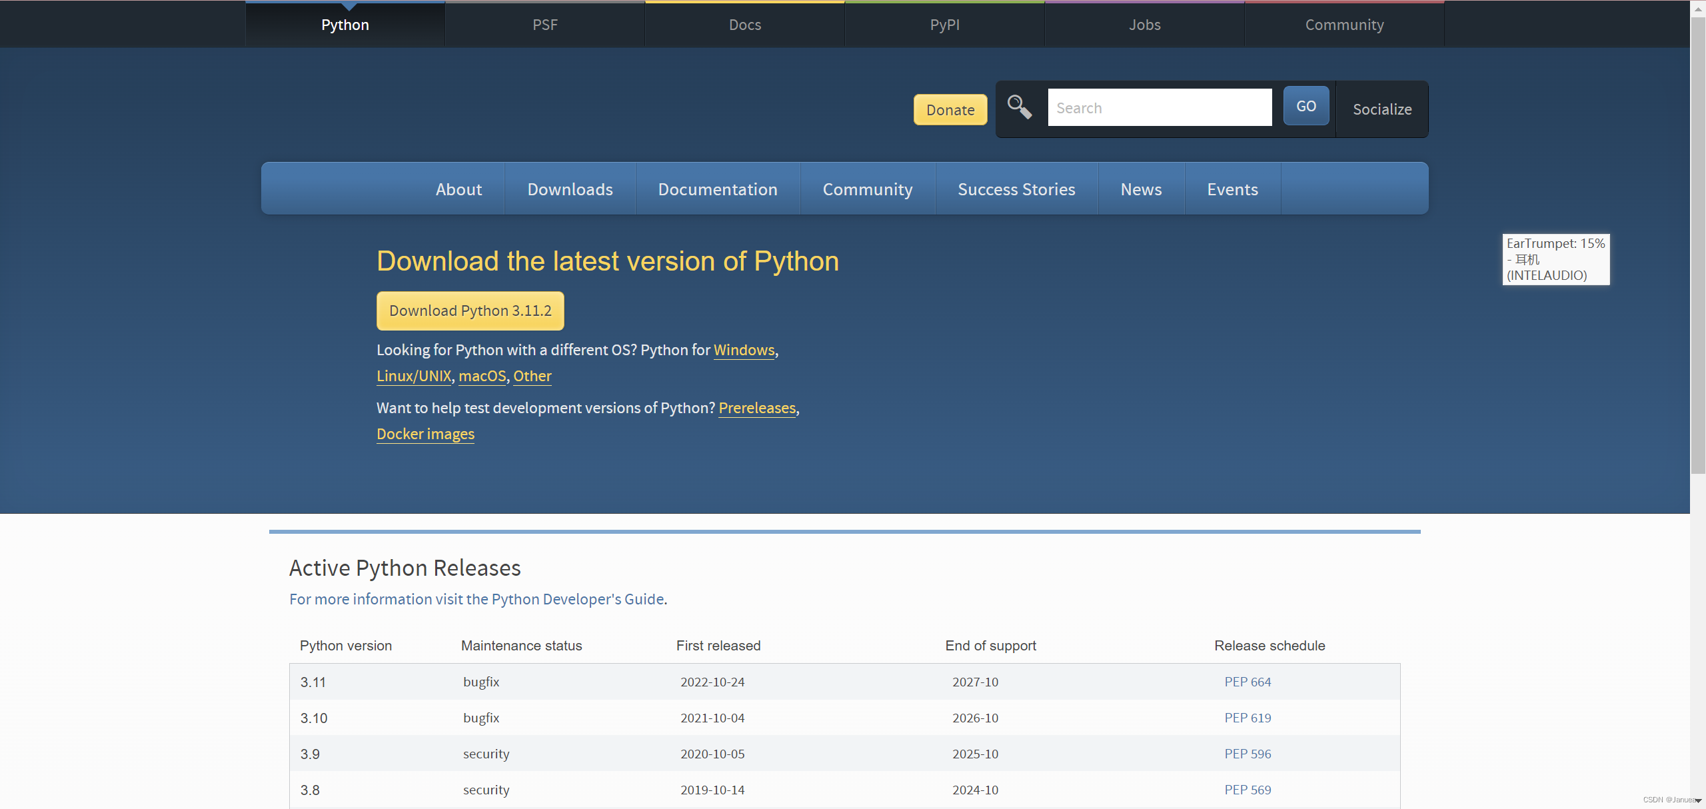Open the PEP 596 release schedule link
The height and width of the screenshot is (809, 1706).
[1248, 754]
